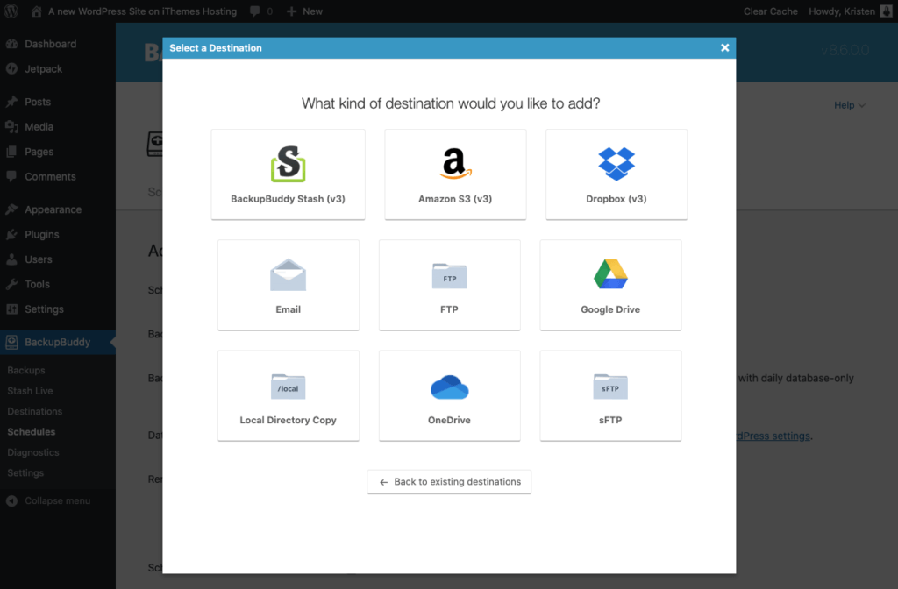
Task: Click Clear Cache in admin bar
Action: [770, 11]
